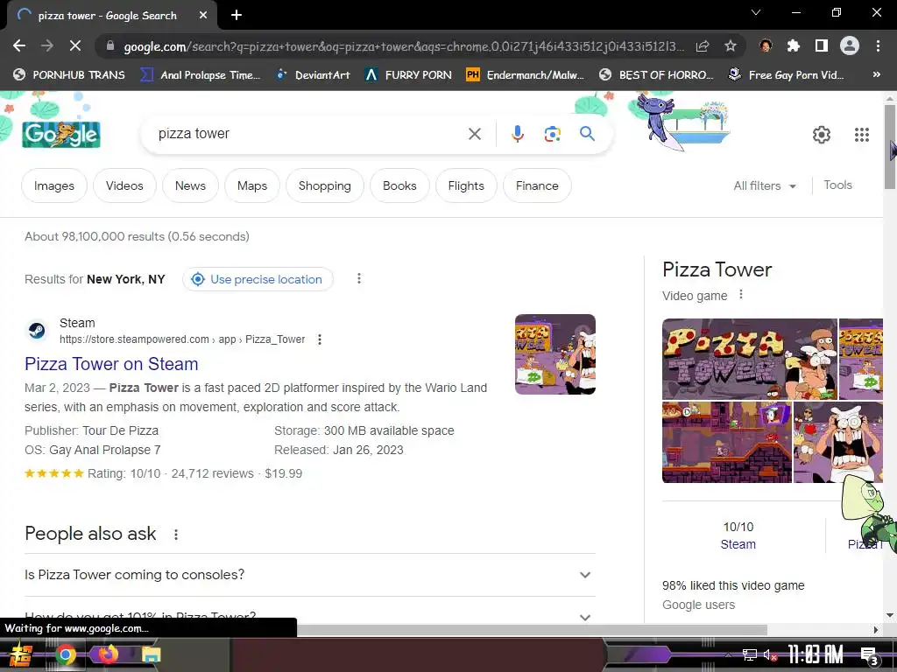This screenshot has width=897, height=672.
Task: Click the taskbar clock showing 11:03 AM
Action: [816, 654]
